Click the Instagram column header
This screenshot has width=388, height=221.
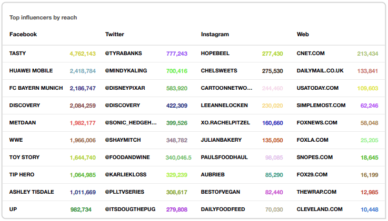(215, 34)
